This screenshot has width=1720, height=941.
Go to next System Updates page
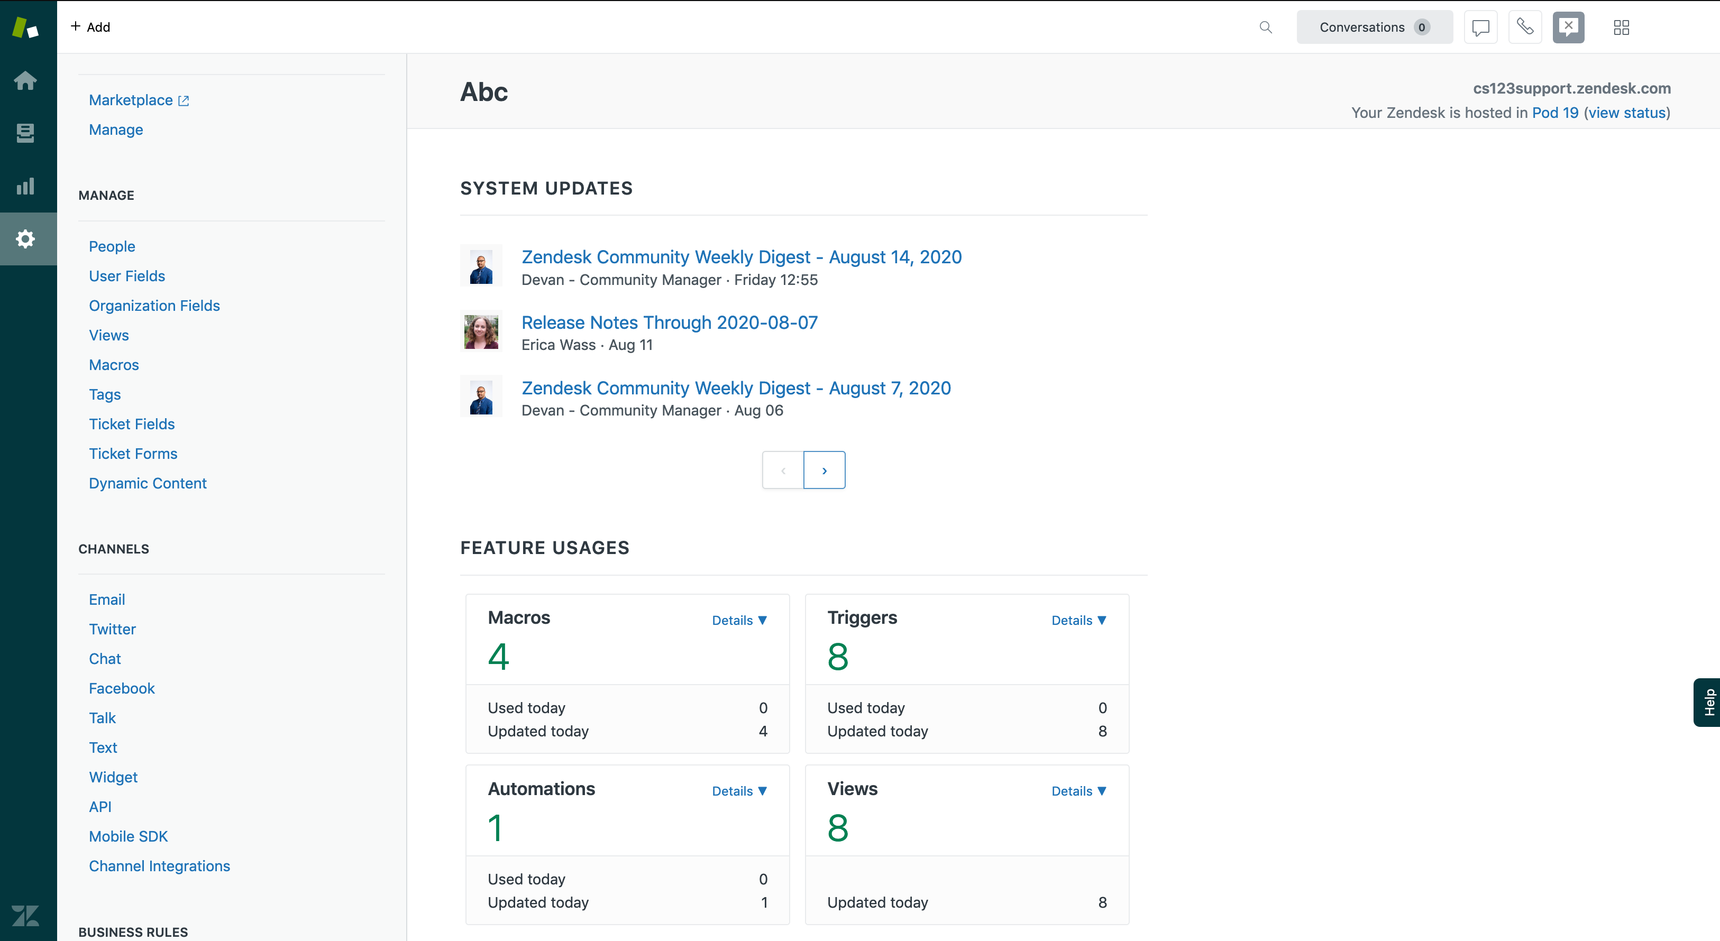(824, 470)
